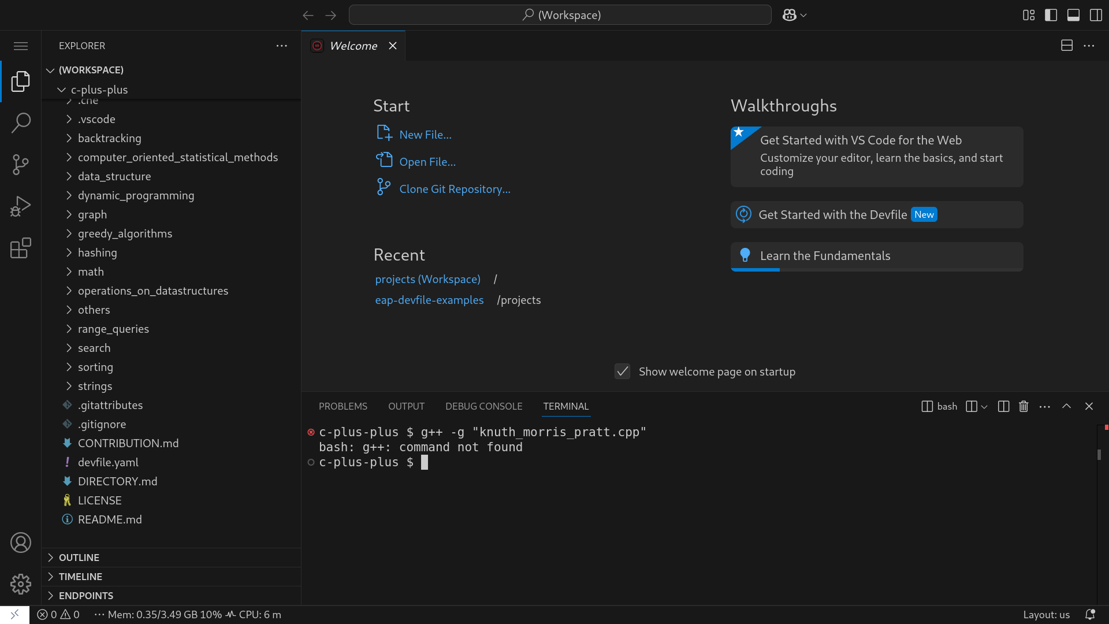Click the Clone Git Repository link

click(x=455, y=189)
